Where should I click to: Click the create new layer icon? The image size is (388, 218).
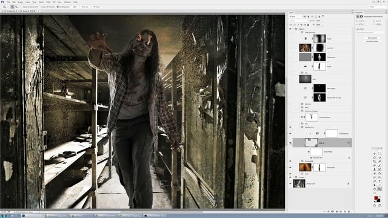pyautogui.click(x=345, y=211)
